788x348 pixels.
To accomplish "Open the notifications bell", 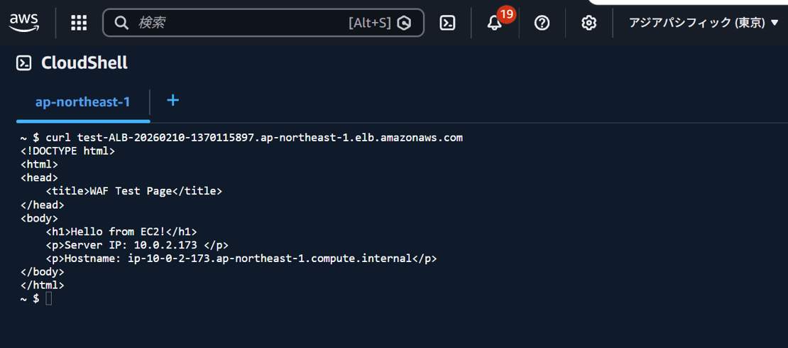I will tap(495, 23).
